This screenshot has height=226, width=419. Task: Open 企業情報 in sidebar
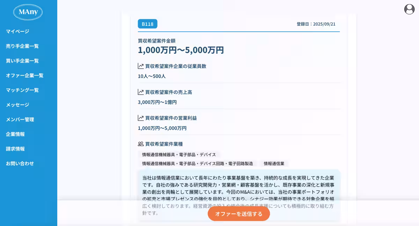(15, 134)
